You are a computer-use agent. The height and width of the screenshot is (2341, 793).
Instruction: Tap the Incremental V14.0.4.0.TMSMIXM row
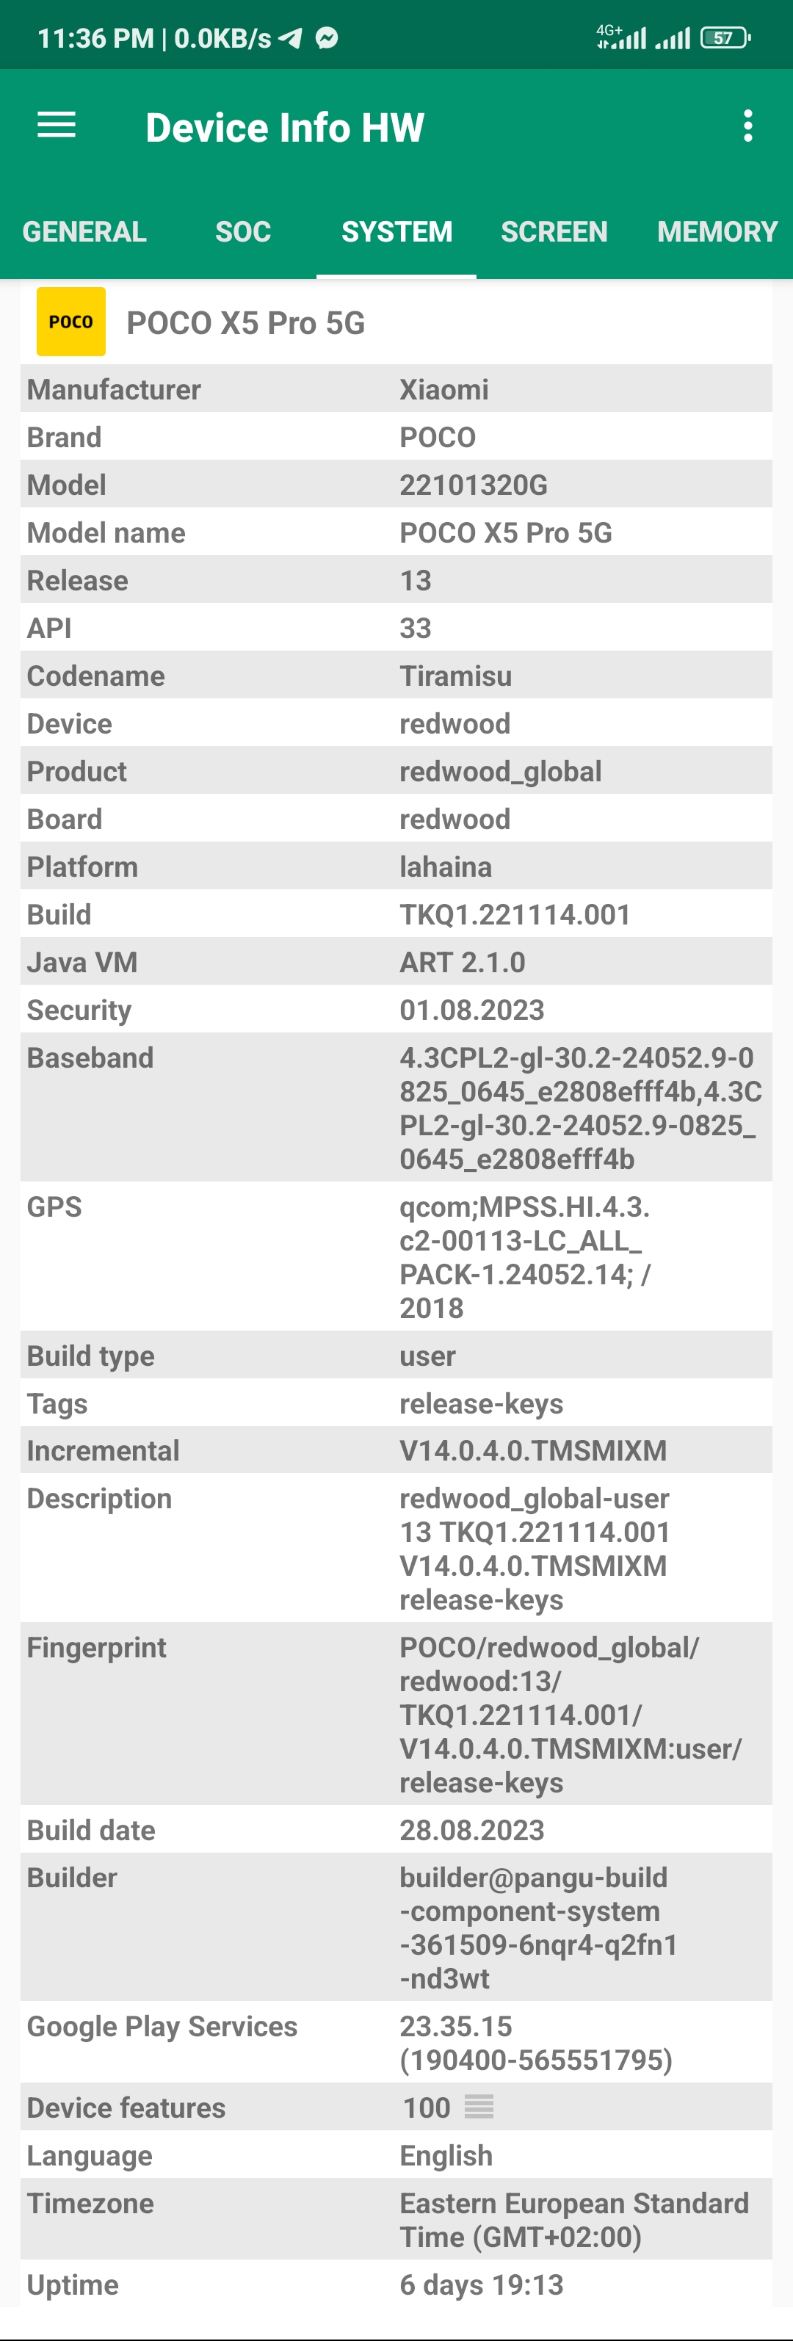coord(396,1450)
